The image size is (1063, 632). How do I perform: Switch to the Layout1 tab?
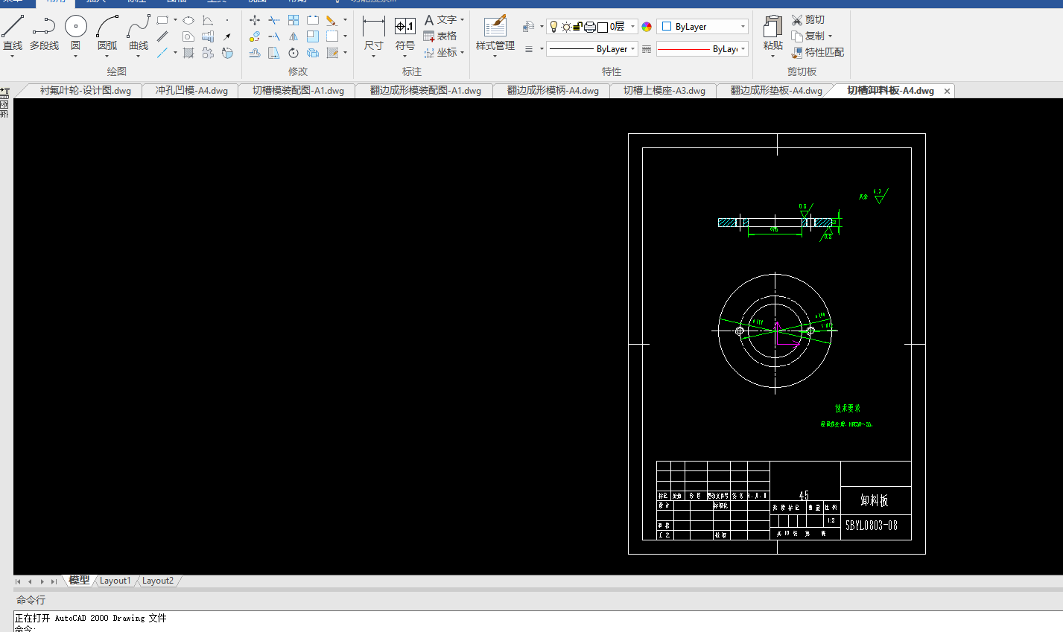click(115, 581)
